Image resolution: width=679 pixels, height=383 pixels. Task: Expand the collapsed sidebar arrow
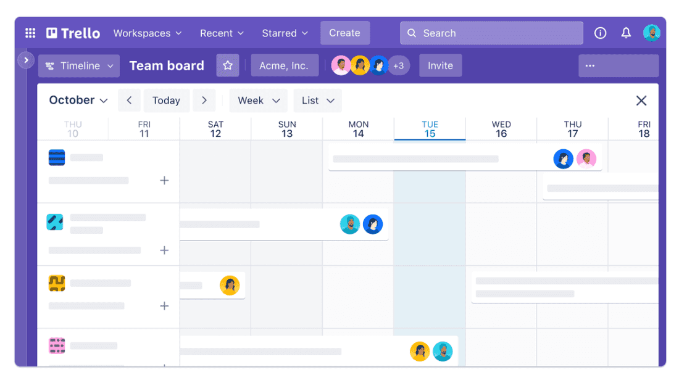tap(26, 60)
